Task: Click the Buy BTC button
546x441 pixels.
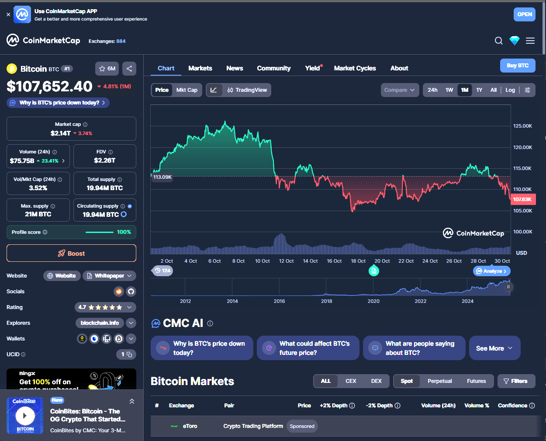Action: 518,66
